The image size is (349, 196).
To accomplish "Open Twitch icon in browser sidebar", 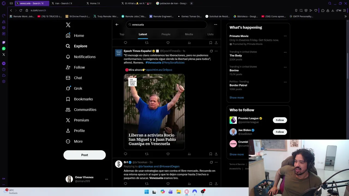I will point(4,42).
